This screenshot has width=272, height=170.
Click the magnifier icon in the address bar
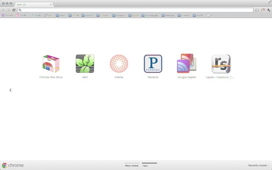click(20, 10)
